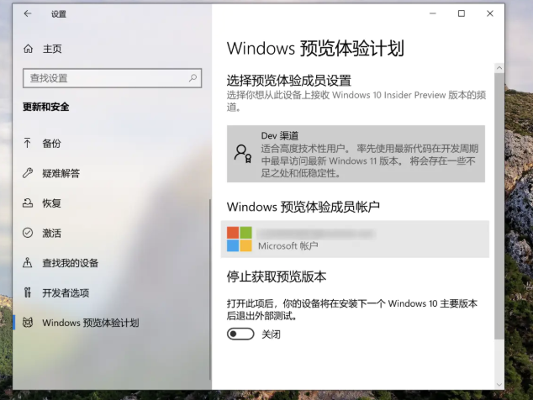Click the checkmark circle icon for 激活
The height and width of the screenshot is (400, 533).
coord(28,233)
